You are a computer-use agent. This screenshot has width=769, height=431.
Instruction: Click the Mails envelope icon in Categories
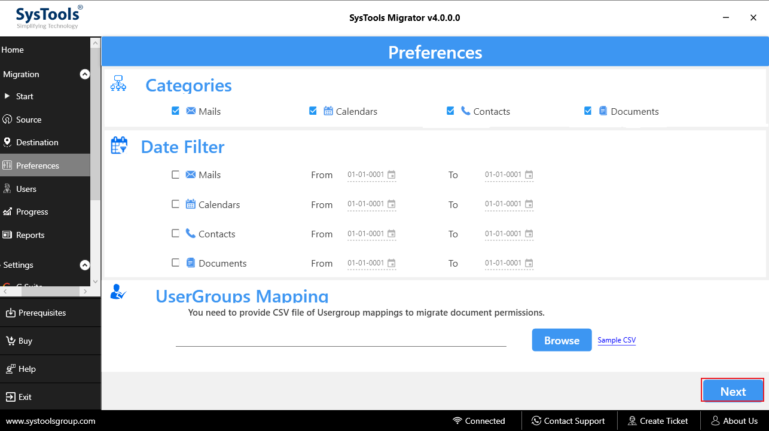click(x=191, y=111)
